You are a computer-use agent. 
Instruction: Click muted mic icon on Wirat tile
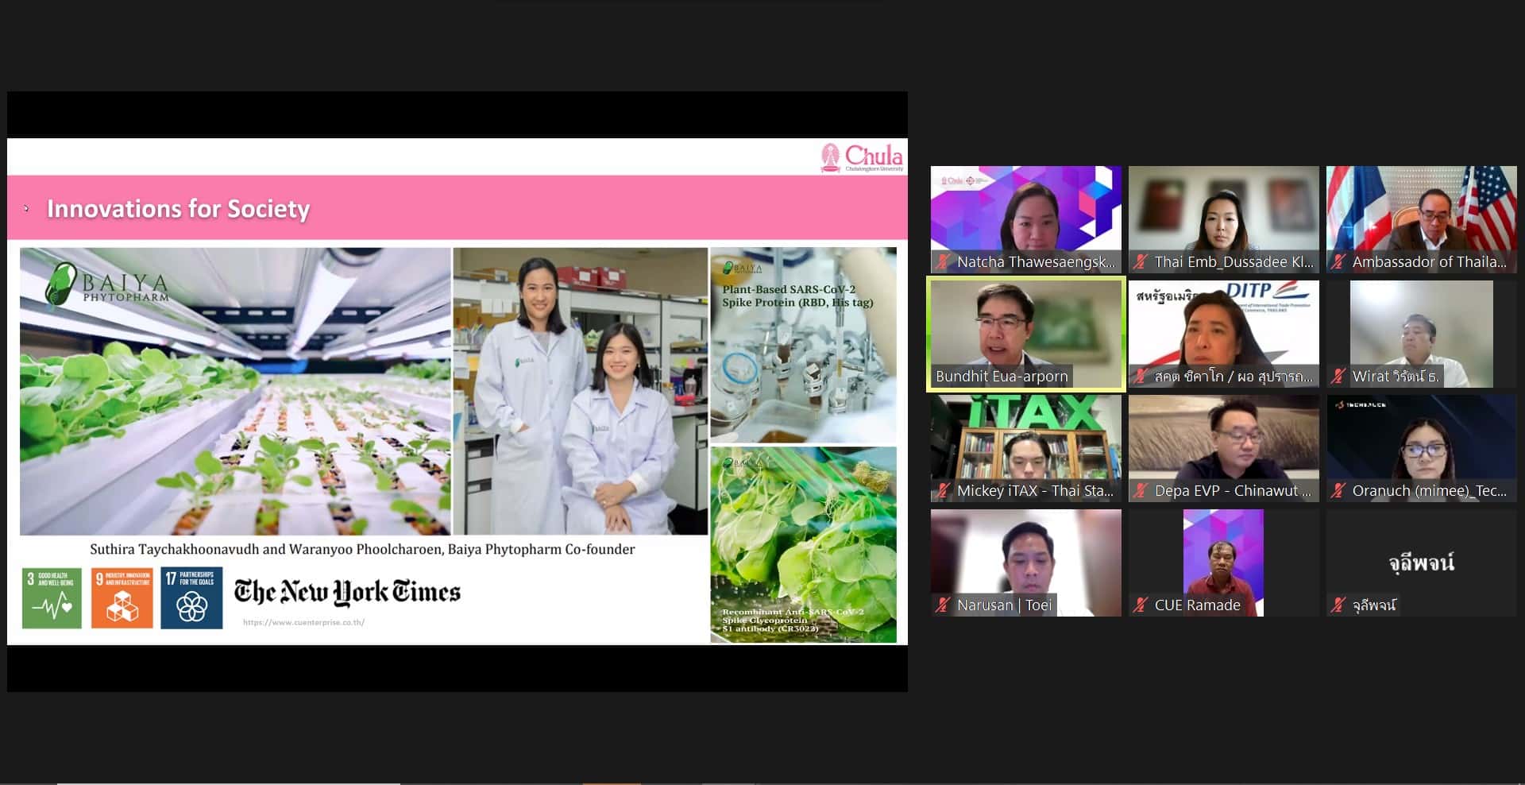coord(1338,376)
